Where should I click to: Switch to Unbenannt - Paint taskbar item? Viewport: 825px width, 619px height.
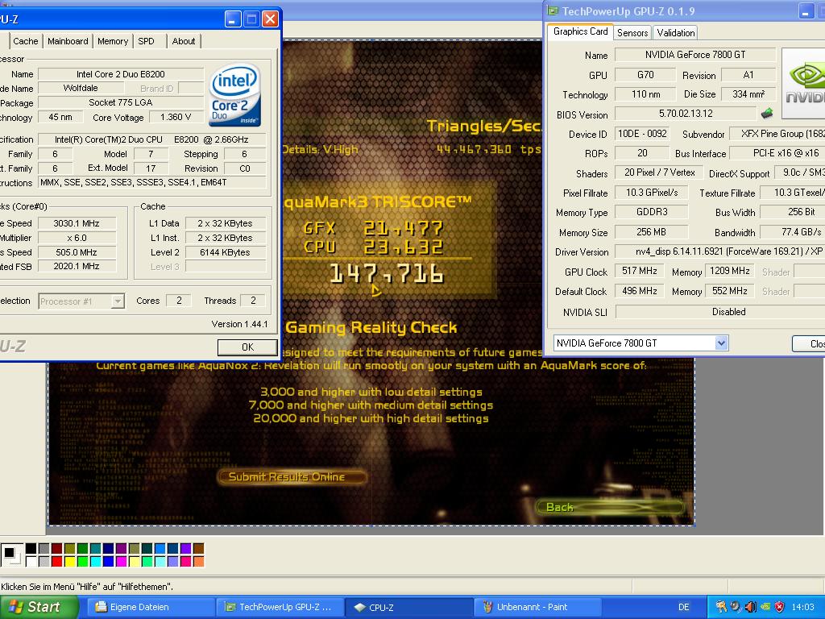[538, 607]
